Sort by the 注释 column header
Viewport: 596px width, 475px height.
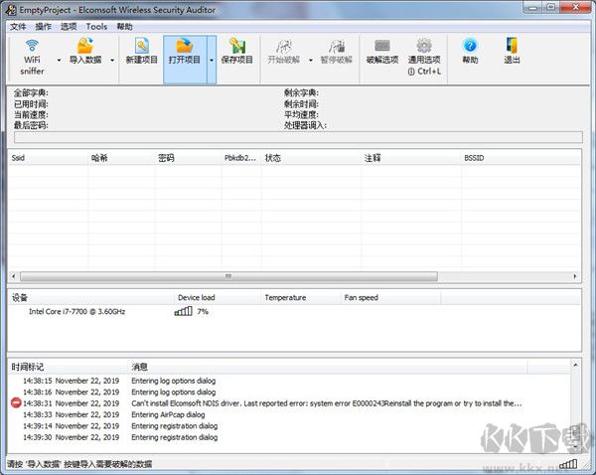tap(411, 158)
